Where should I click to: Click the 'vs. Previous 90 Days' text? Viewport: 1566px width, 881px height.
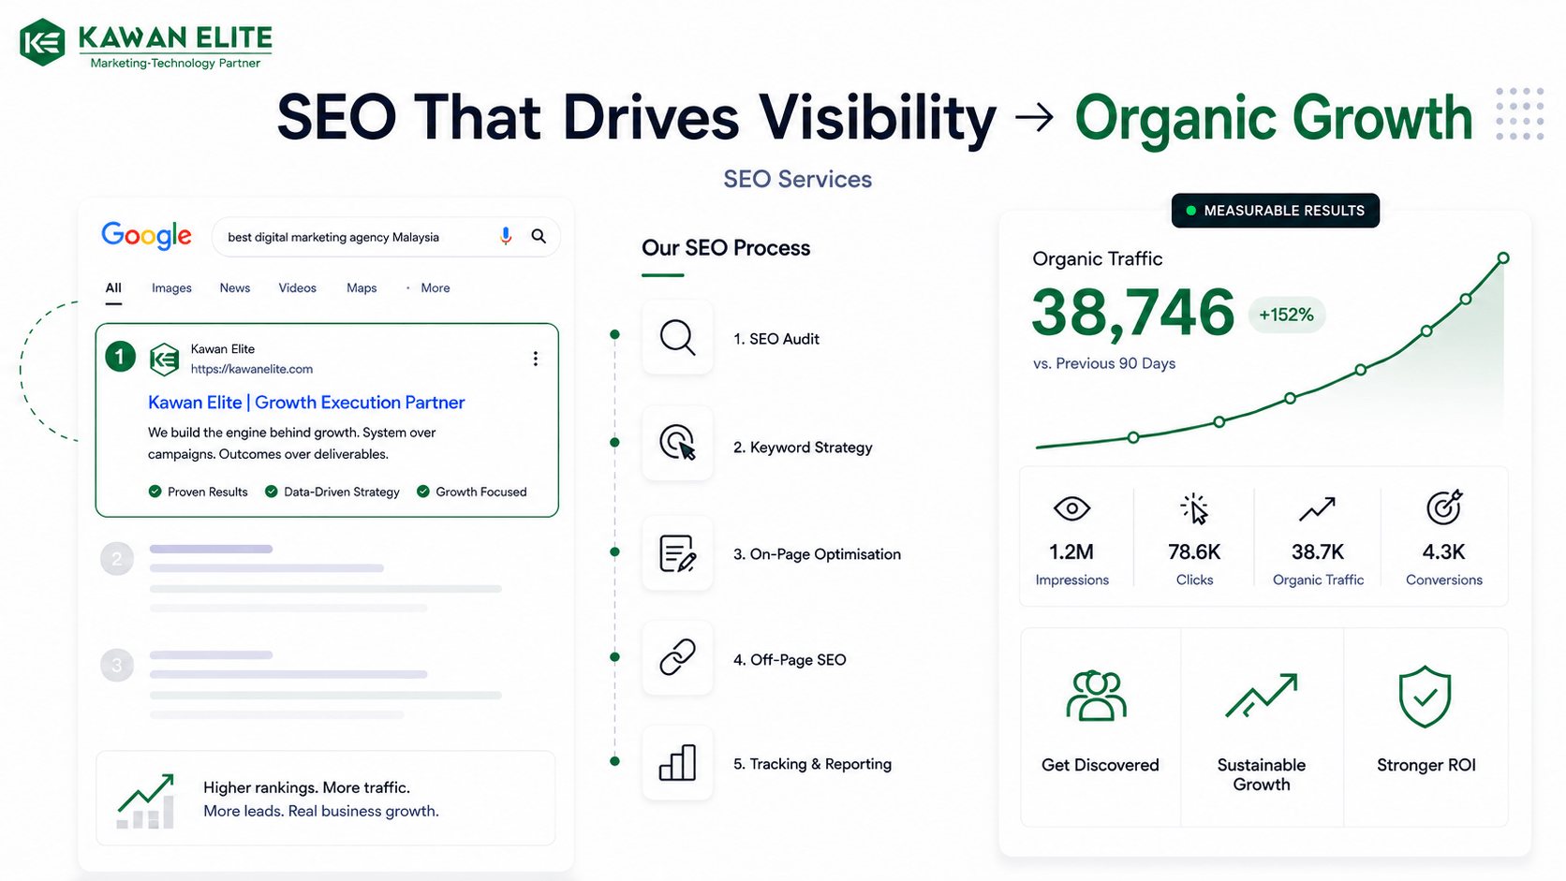1104,363
